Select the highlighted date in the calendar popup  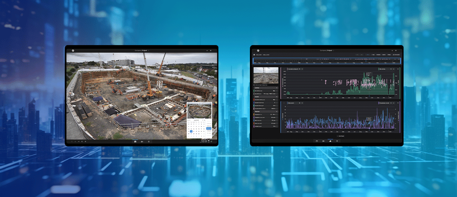[191, 131]
